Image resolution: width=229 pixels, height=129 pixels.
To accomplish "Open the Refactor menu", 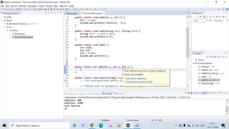I will [x=23, y=6].
